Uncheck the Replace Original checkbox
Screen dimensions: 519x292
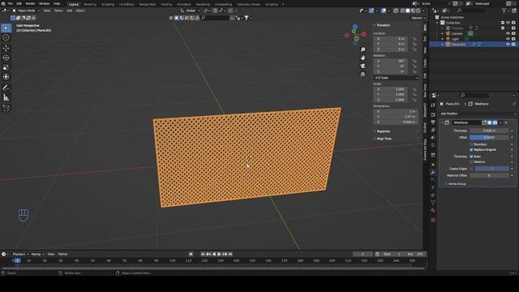(471, 149)
